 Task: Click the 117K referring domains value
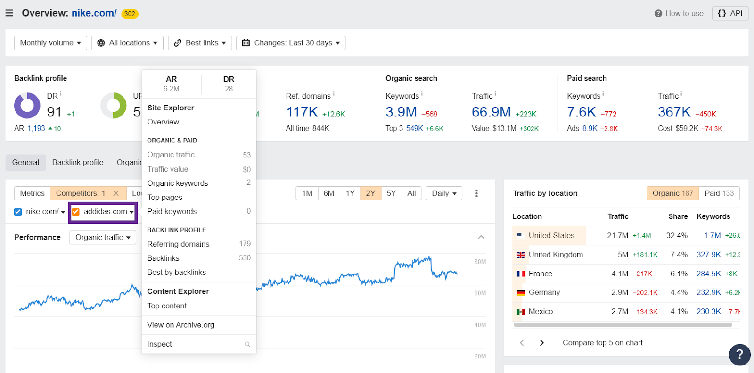pyautogui.click(x=302, y=112)
